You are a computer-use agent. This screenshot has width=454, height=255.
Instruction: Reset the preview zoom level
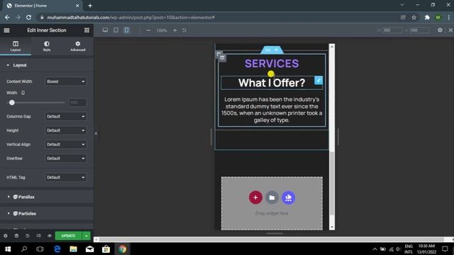click(x=184, y=30)
